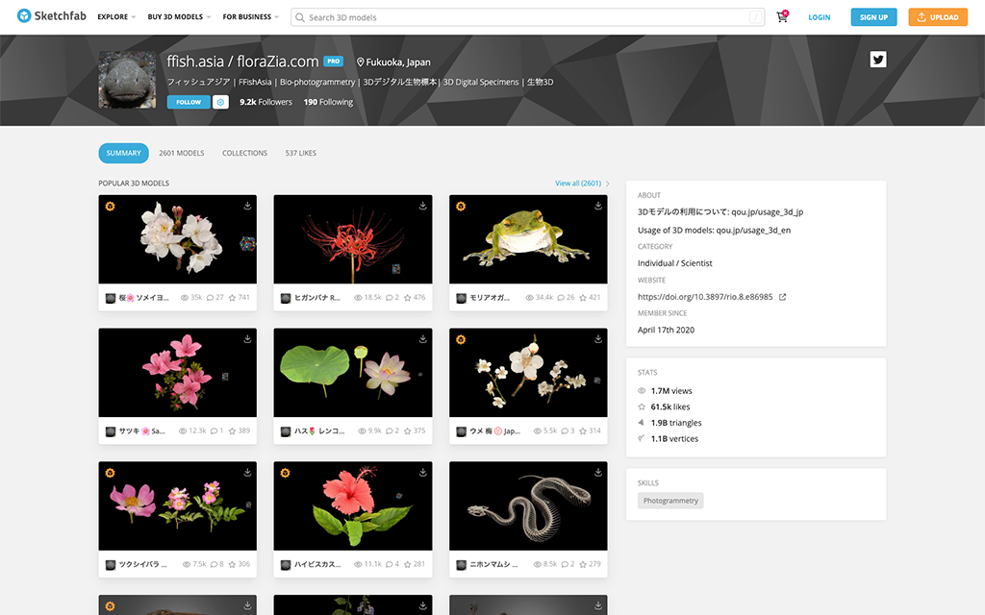
Task: Open the hibiscus model thumbnail
Action: (352, 505)
